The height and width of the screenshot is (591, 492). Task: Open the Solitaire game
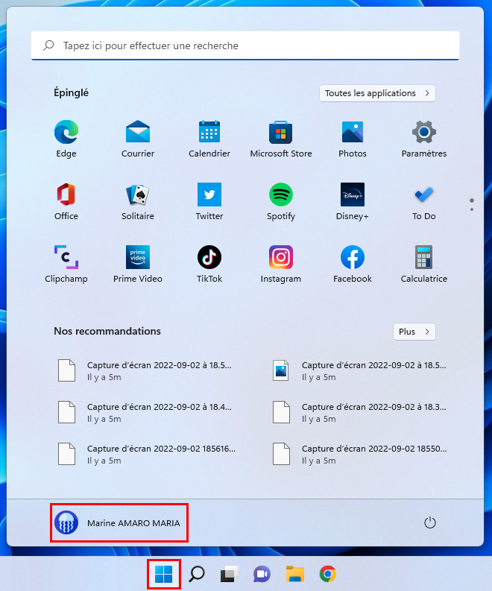138,201
